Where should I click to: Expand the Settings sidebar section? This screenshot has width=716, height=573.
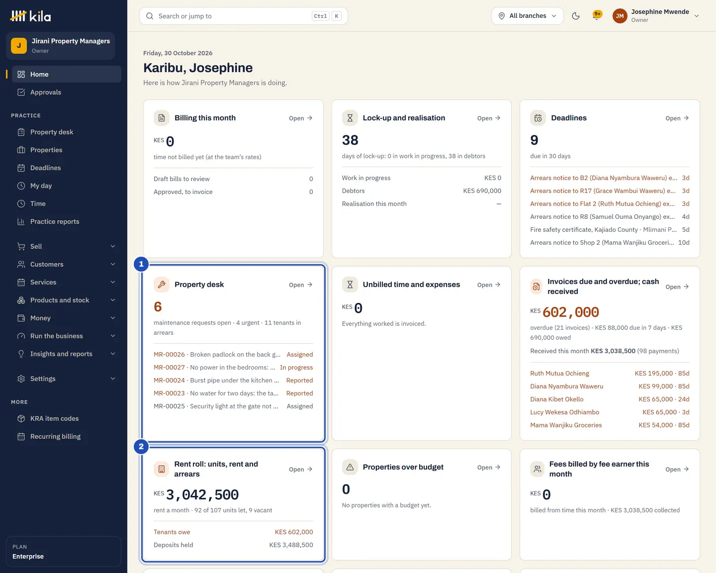pos(66,379)
